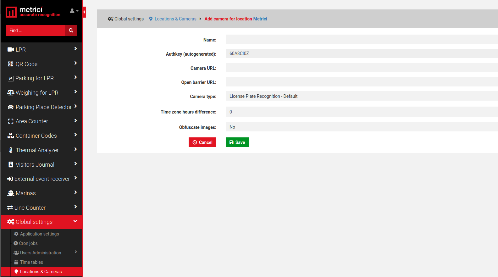Open the Visitors Journal menu
This screenshot has height=277, width=498.
click(x=41, y=165)
